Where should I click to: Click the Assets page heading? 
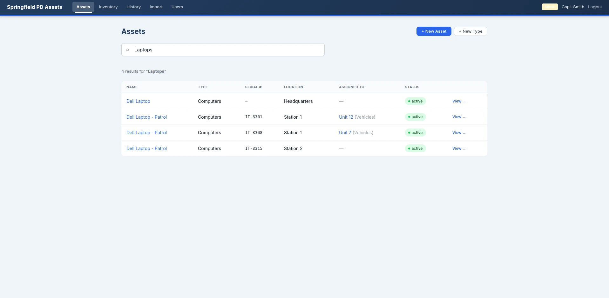point(133,31)
